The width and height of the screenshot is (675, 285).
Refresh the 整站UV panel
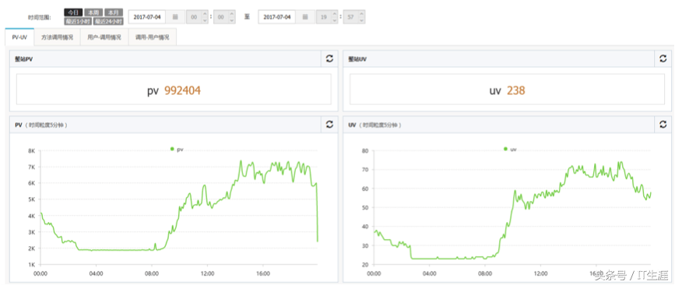point(663,59)
